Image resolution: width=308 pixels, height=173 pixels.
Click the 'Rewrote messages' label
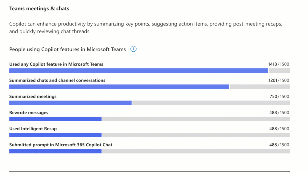[29, 112]
